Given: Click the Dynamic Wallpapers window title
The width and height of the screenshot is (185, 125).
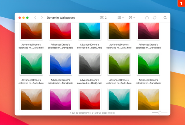Looking at the screenshot, I should click(x=61, y=18).
